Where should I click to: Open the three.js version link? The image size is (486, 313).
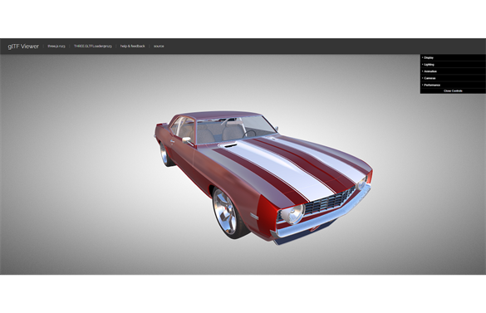click(x=56, y=46)
